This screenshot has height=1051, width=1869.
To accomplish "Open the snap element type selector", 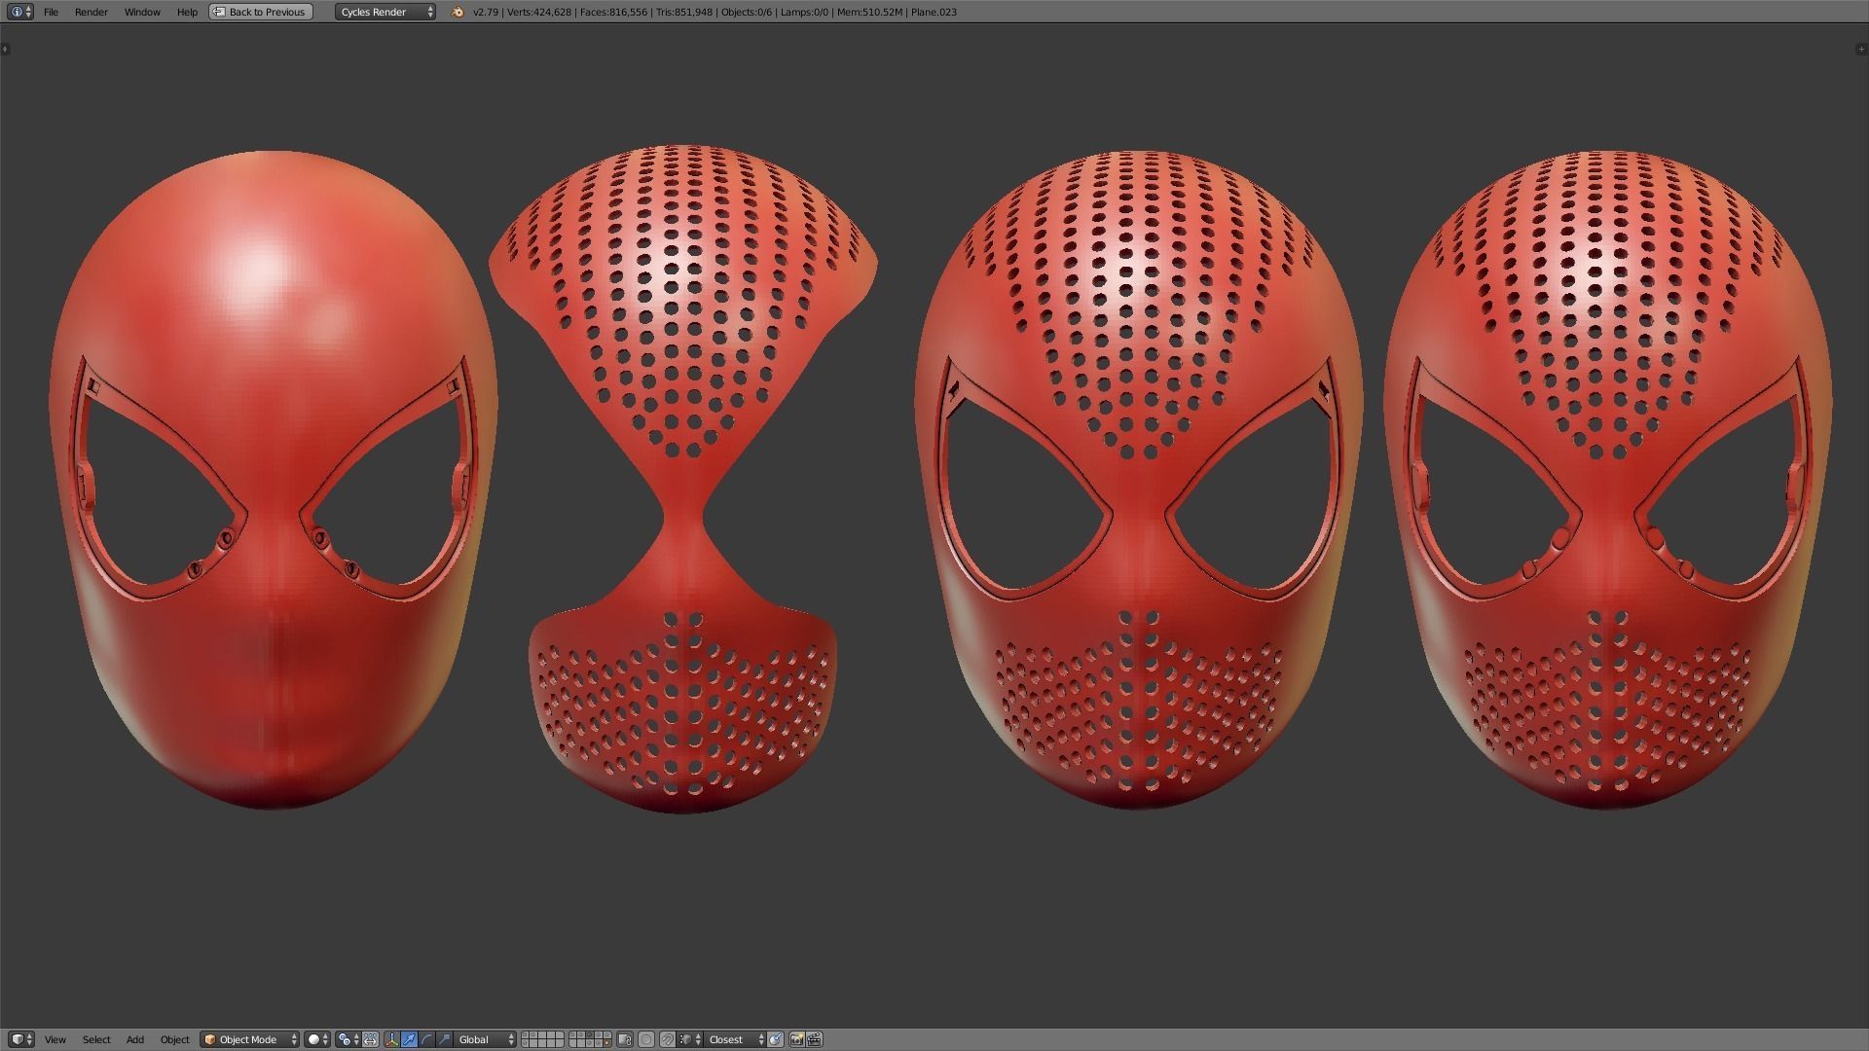I will 690,1039.
